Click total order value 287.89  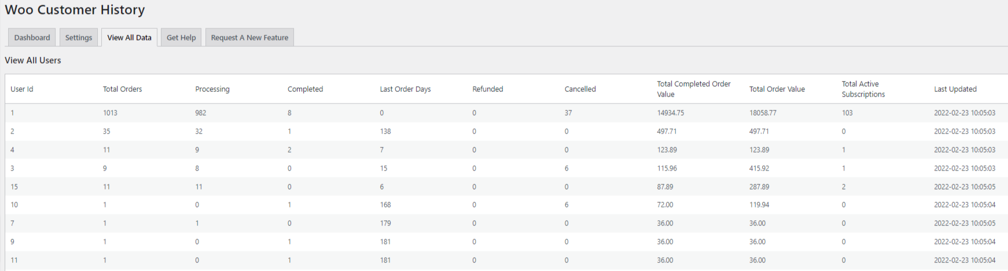pos(759,187)
